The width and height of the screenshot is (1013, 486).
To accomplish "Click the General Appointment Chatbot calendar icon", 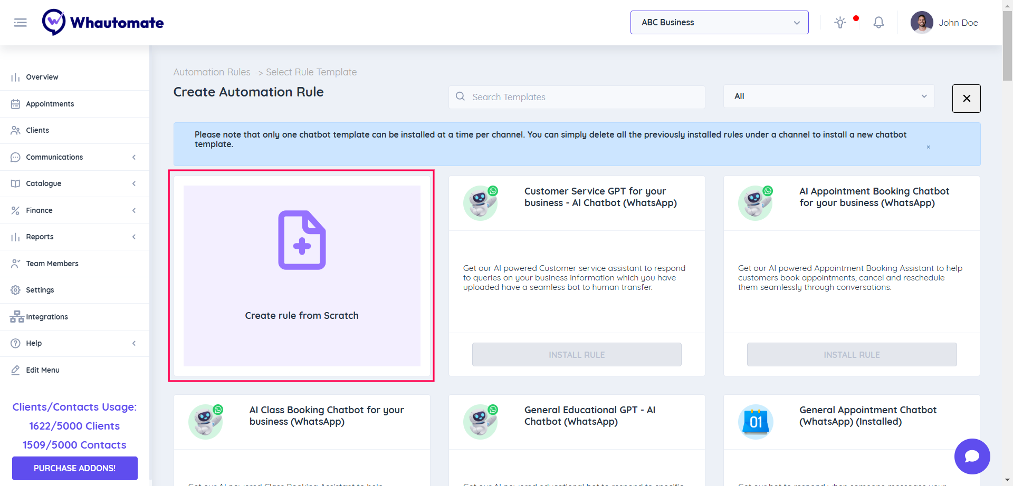I will [756, 422].
